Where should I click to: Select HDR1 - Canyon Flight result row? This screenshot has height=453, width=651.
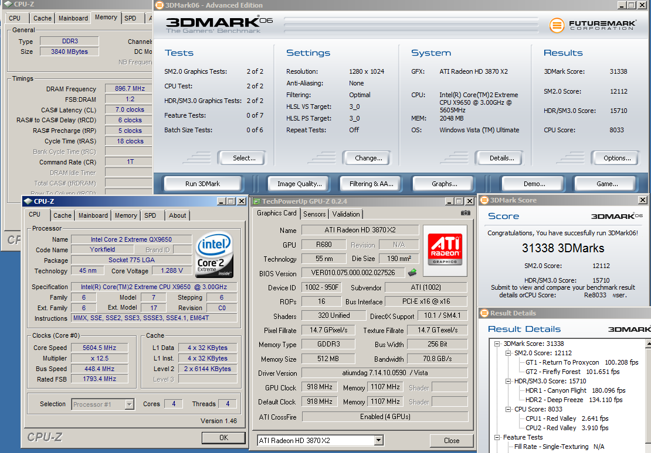[x=575, y=390]
